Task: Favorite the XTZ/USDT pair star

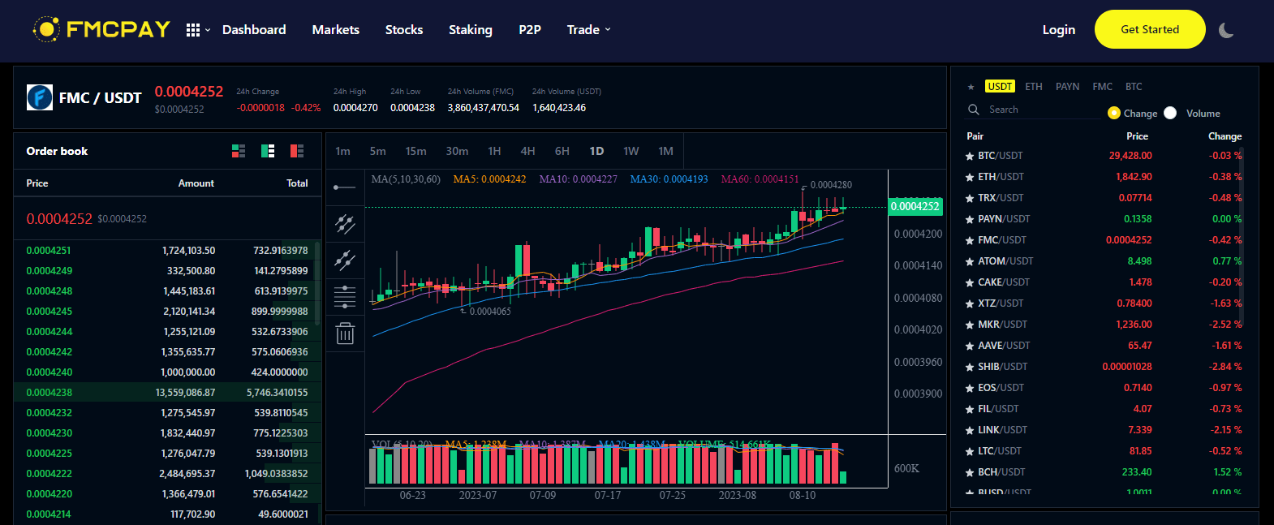Action: [970, 303]
